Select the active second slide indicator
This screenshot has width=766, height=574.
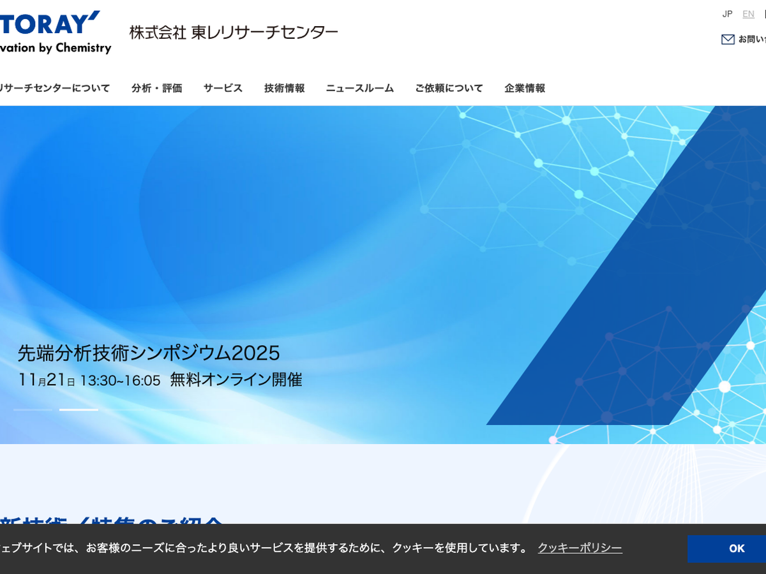click(79, 409)
